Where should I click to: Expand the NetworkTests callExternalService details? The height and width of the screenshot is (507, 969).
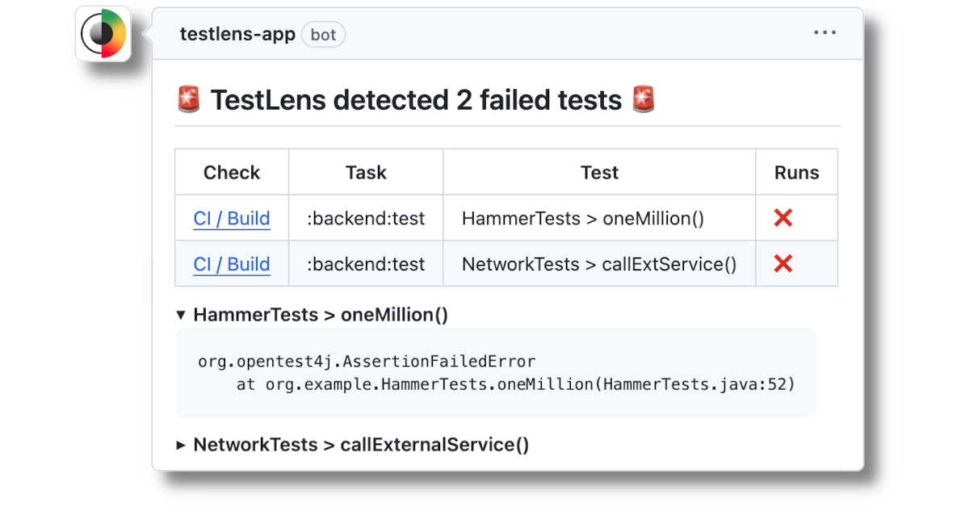(181, 444)
